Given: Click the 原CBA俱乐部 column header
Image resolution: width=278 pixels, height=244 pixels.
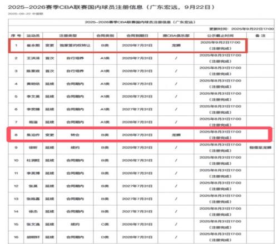Looking at the screenshot, I should 176,35.
